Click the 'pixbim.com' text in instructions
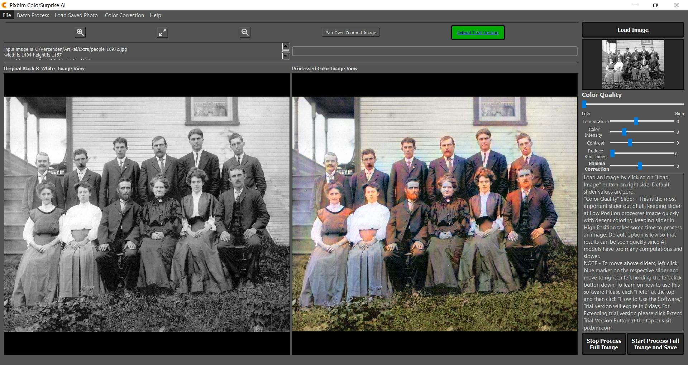688x365 pixels. coord(597,328)
